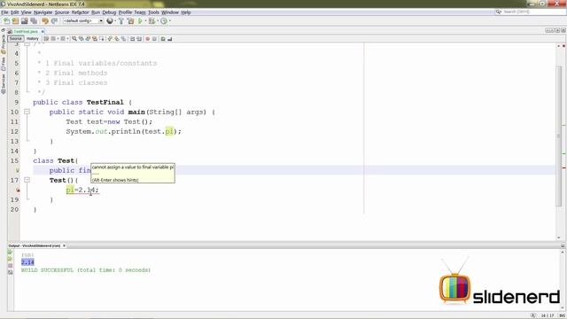Click the Search field at top right
Viewport: 567px width, 319px height.
click(x=530, y=12)
